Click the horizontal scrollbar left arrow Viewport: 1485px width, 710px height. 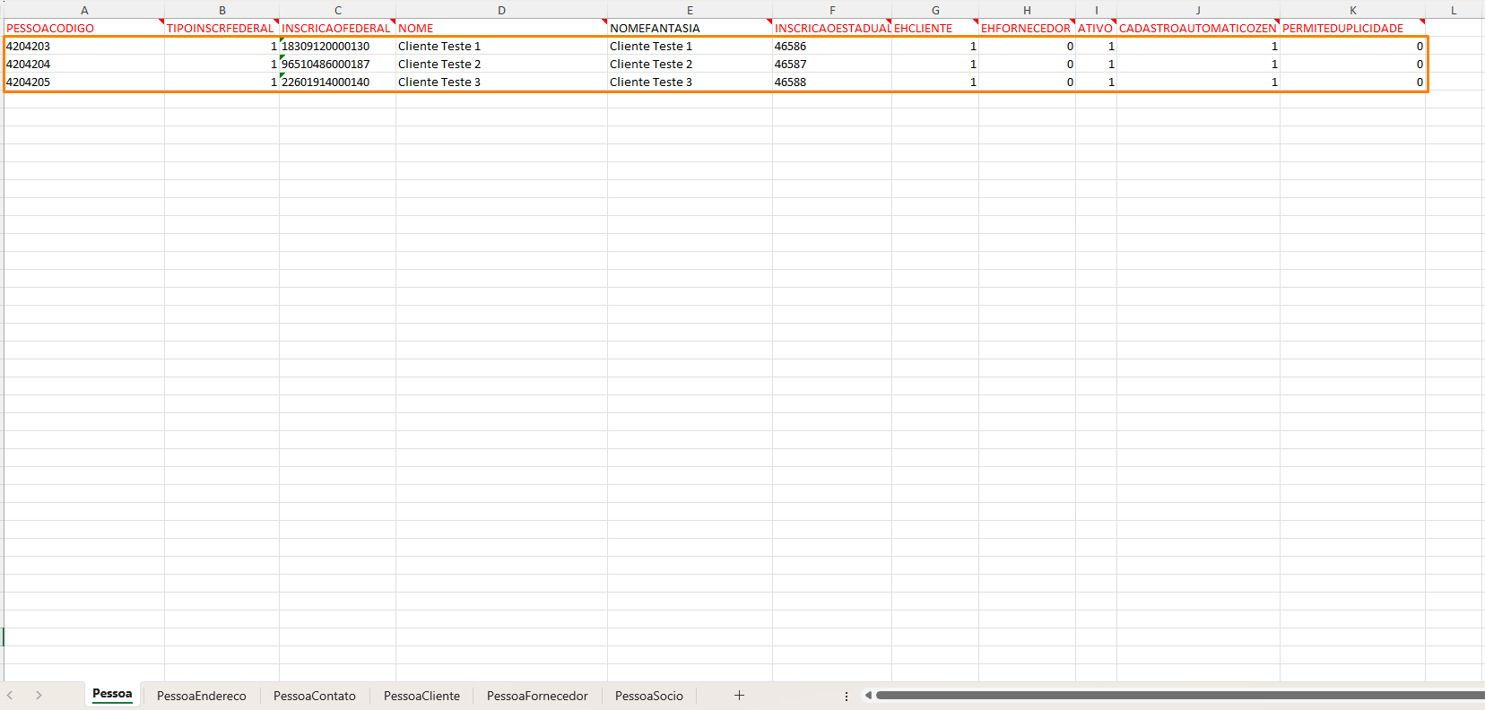[868, 696]
